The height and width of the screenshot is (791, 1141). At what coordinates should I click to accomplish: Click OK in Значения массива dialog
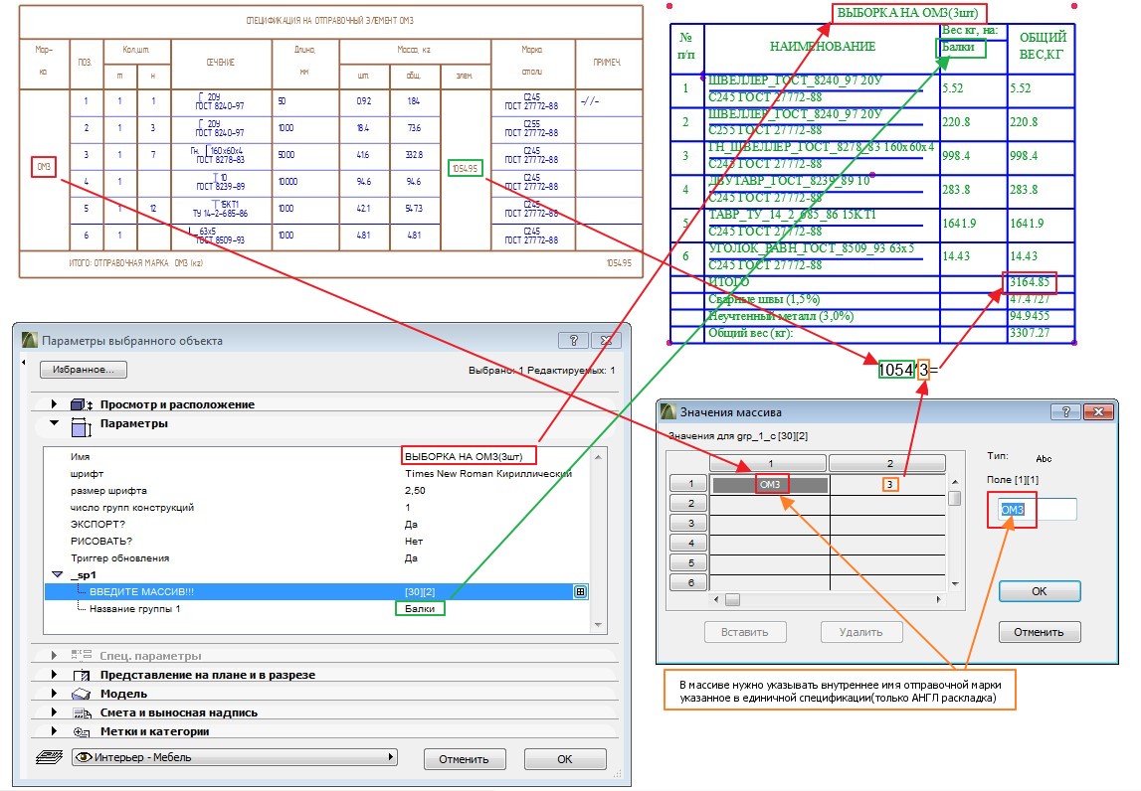coord(1040,591)
